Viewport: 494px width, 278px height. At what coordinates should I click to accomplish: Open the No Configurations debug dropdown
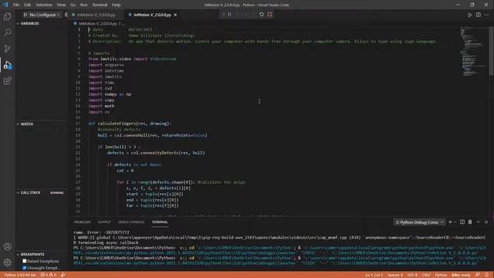point(45,15)
